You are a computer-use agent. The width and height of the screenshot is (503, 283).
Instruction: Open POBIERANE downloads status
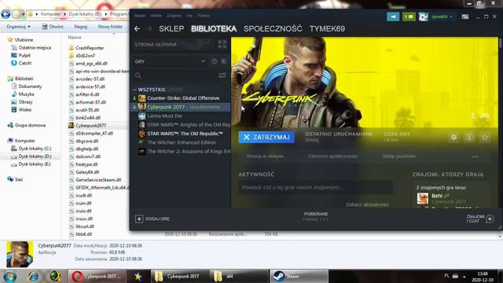316,216
